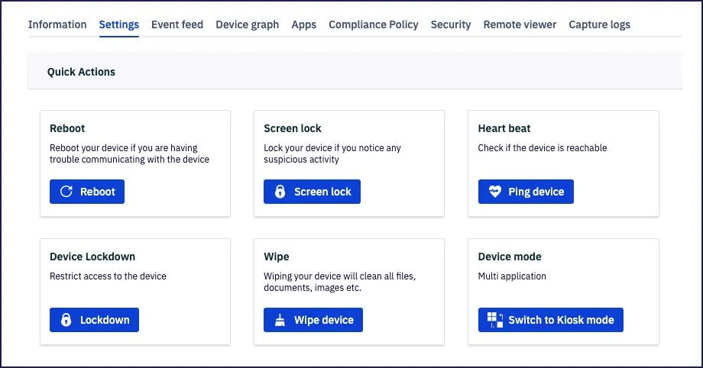
Task: Click the Ping device button text
Action: pos(536,192)
